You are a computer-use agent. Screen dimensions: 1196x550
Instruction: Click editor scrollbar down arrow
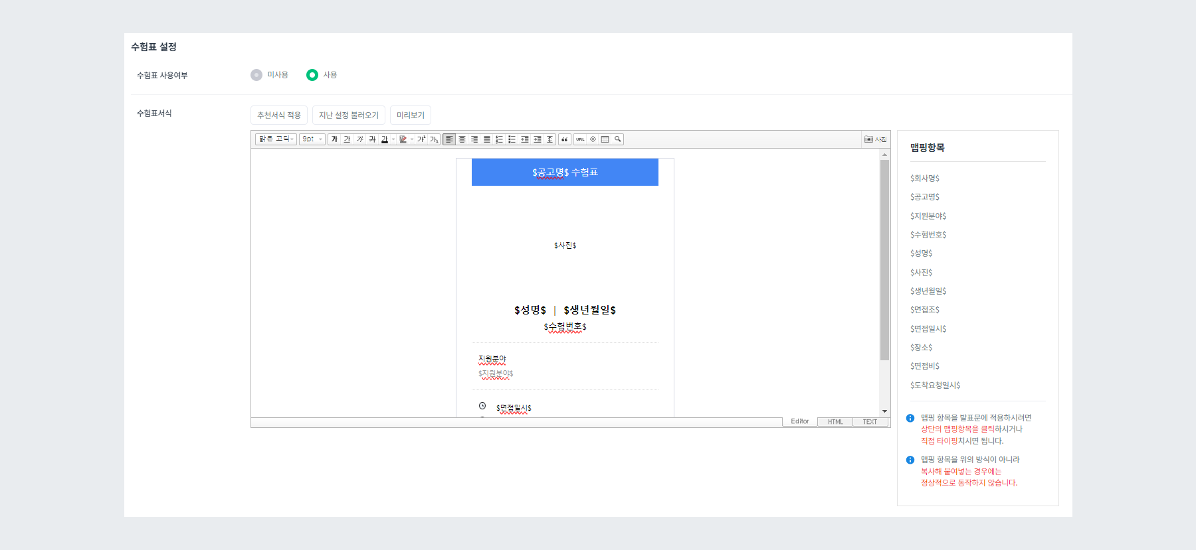884,411
